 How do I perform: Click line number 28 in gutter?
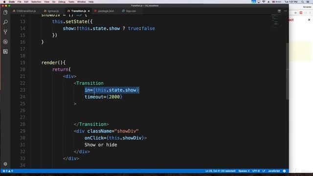22,124
